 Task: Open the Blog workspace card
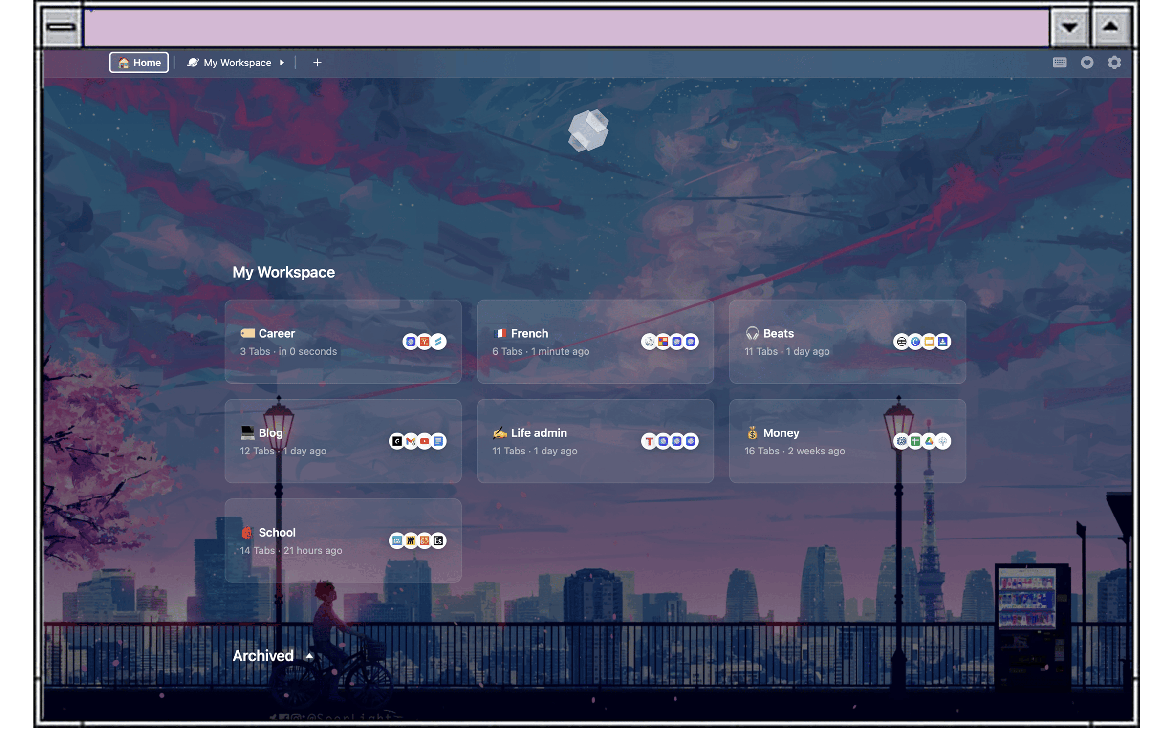pos(343,441)
